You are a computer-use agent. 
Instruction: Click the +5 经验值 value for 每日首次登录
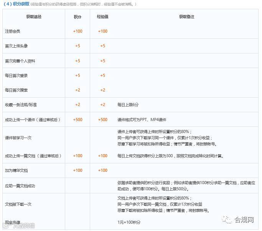[102, 75]
